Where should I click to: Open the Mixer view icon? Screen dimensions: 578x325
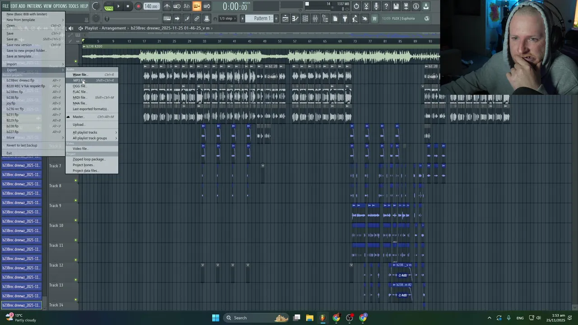coord(315,19)
